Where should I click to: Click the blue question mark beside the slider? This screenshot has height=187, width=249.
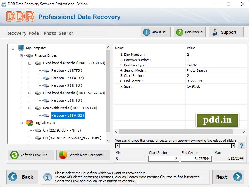(x=241, y=145)
